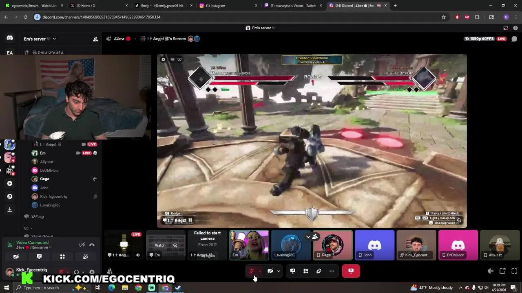Turn on camera in the voice panel
Image resolution: width=522 pixels, height=293 pixels.
click(16, 257)
